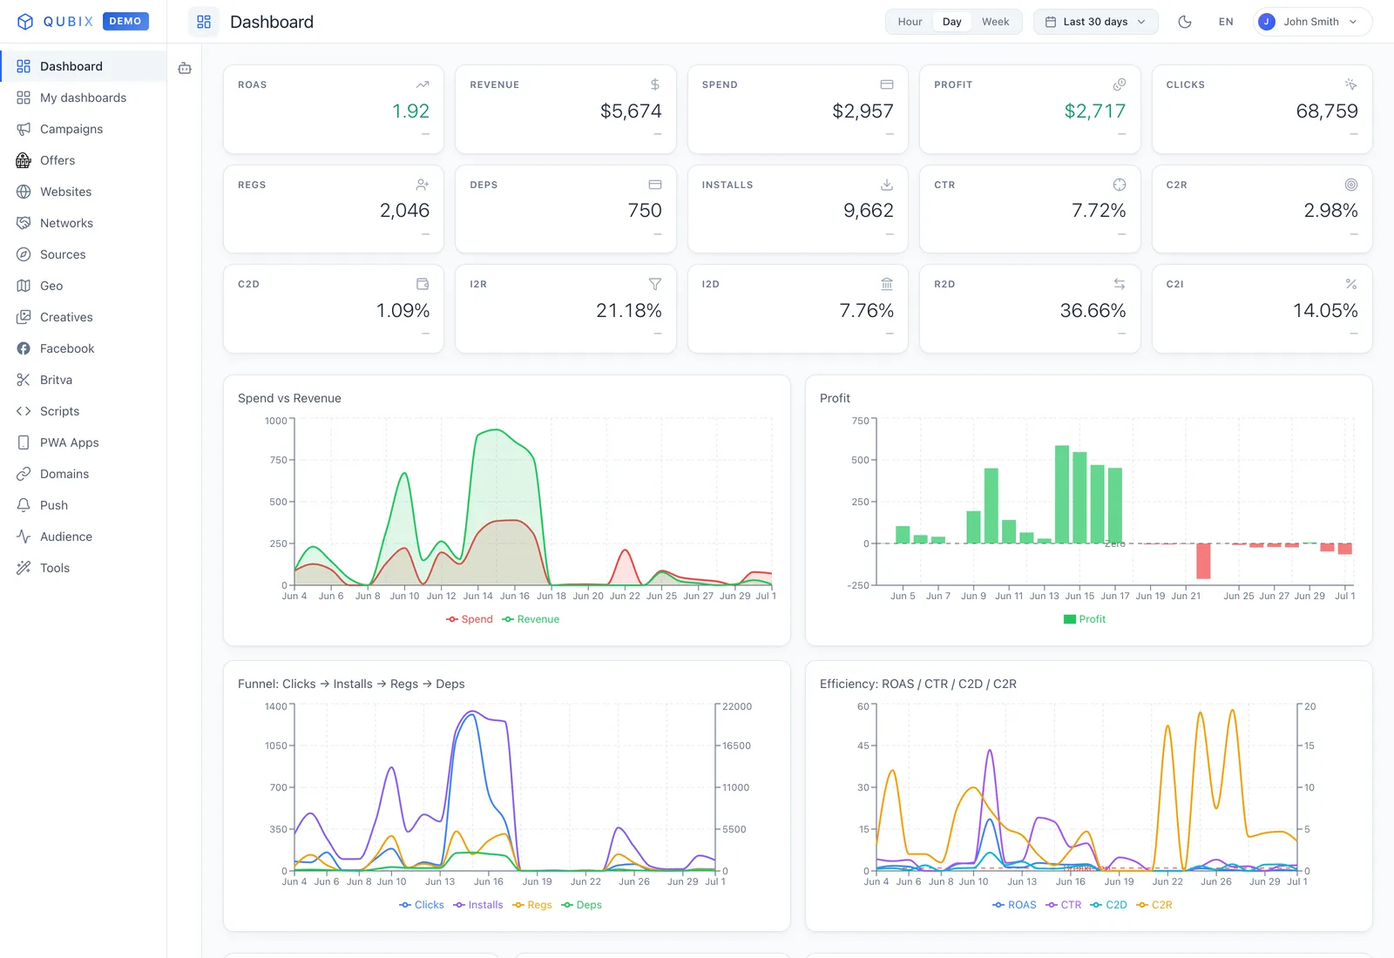Screen dimensions: 1394x958
Task: Click the Tools magic wand icon
Action: (x=24, y=568)
